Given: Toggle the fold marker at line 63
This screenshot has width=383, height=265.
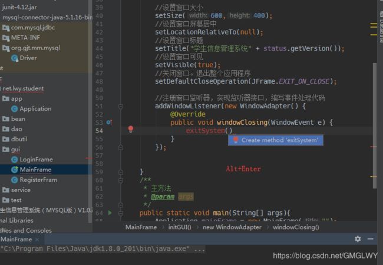Looking at the screenshot, I should [x=121, y=205].
